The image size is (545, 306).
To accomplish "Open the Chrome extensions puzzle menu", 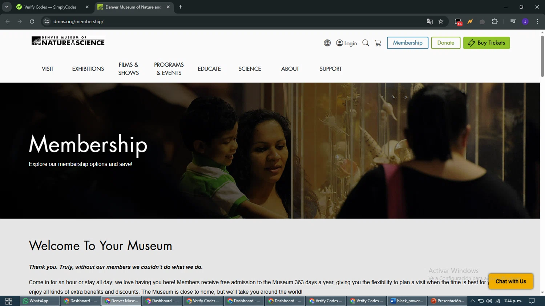I will (495, 21).
